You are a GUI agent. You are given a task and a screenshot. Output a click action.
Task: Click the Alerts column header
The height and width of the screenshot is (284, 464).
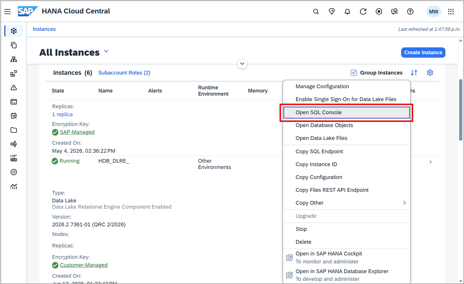pos(155,91)
